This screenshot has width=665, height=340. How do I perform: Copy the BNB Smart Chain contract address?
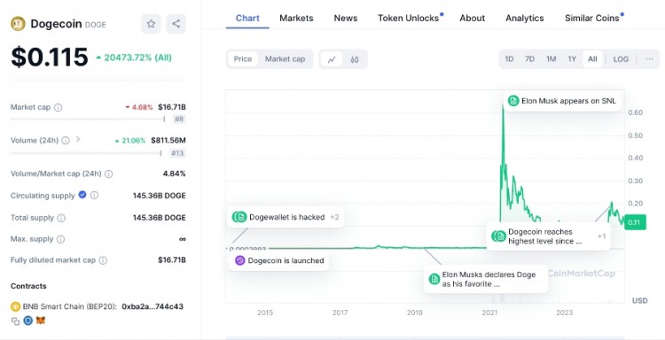15,321
